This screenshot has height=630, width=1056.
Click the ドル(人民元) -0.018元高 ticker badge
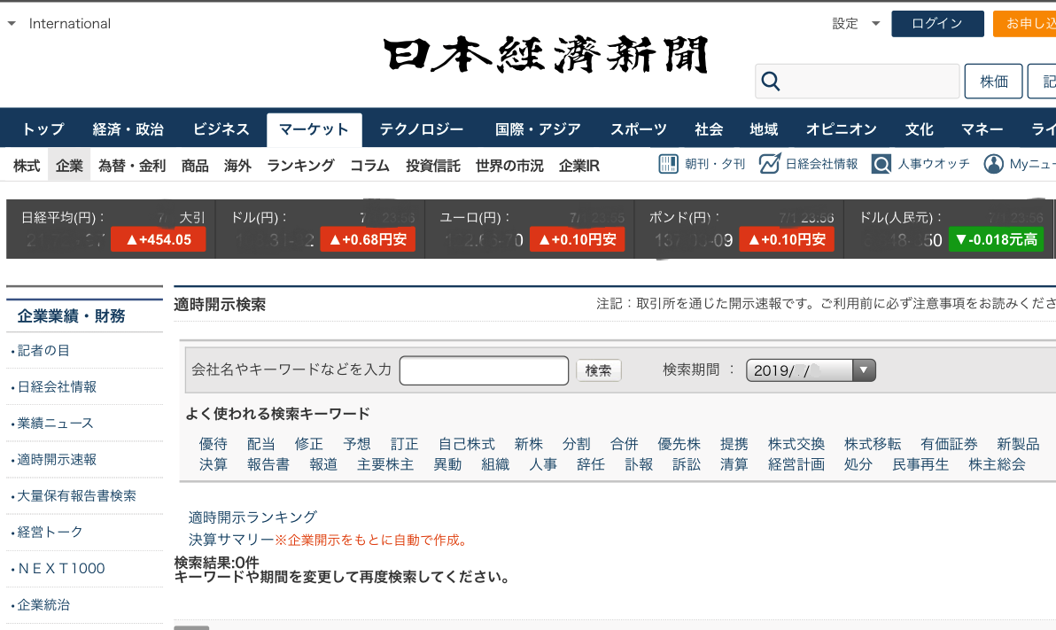[996, 239]
